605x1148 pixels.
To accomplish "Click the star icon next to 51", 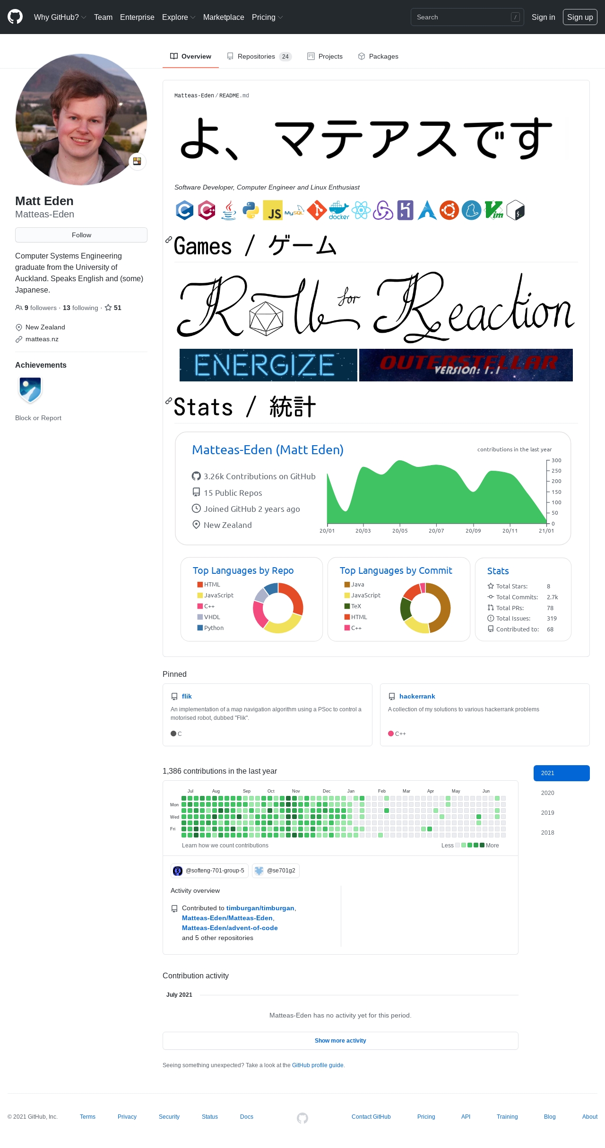I will tap(108, 308).
